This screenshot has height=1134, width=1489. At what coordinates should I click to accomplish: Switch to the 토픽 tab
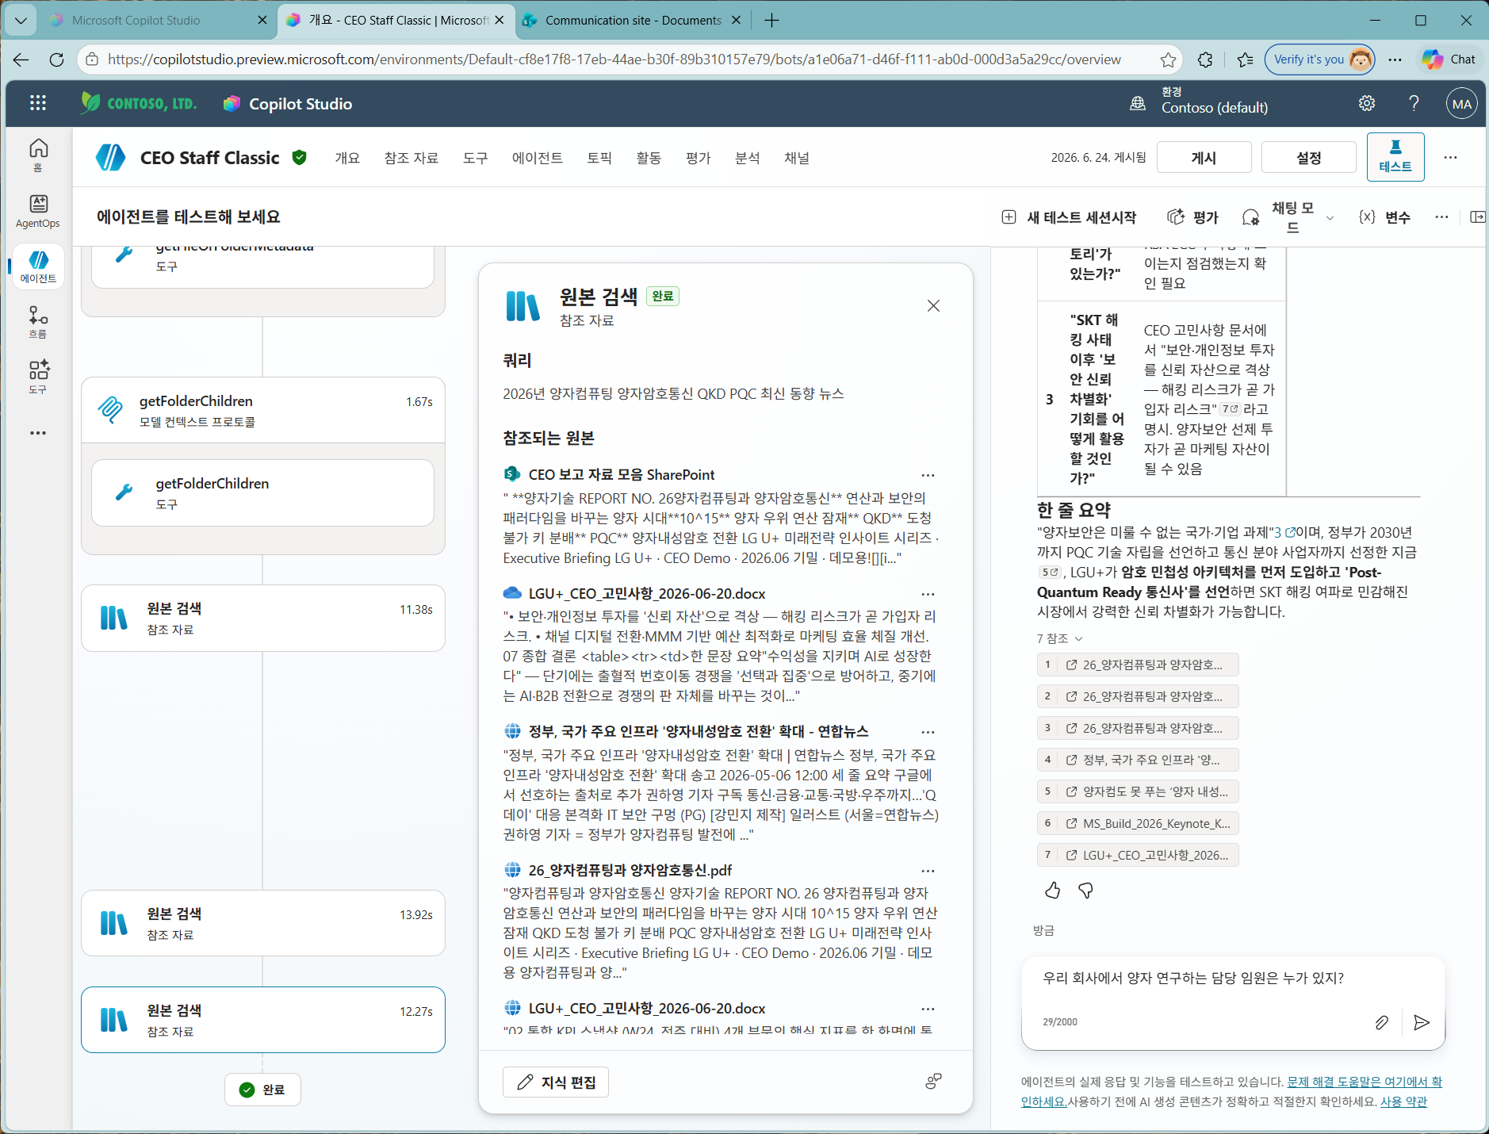point(599,158)
